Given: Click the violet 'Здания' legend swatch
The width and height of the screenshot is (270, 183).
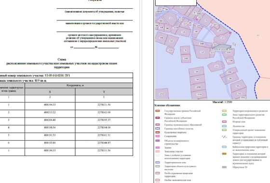Looking at the screenshot, I should pos(158,147).
